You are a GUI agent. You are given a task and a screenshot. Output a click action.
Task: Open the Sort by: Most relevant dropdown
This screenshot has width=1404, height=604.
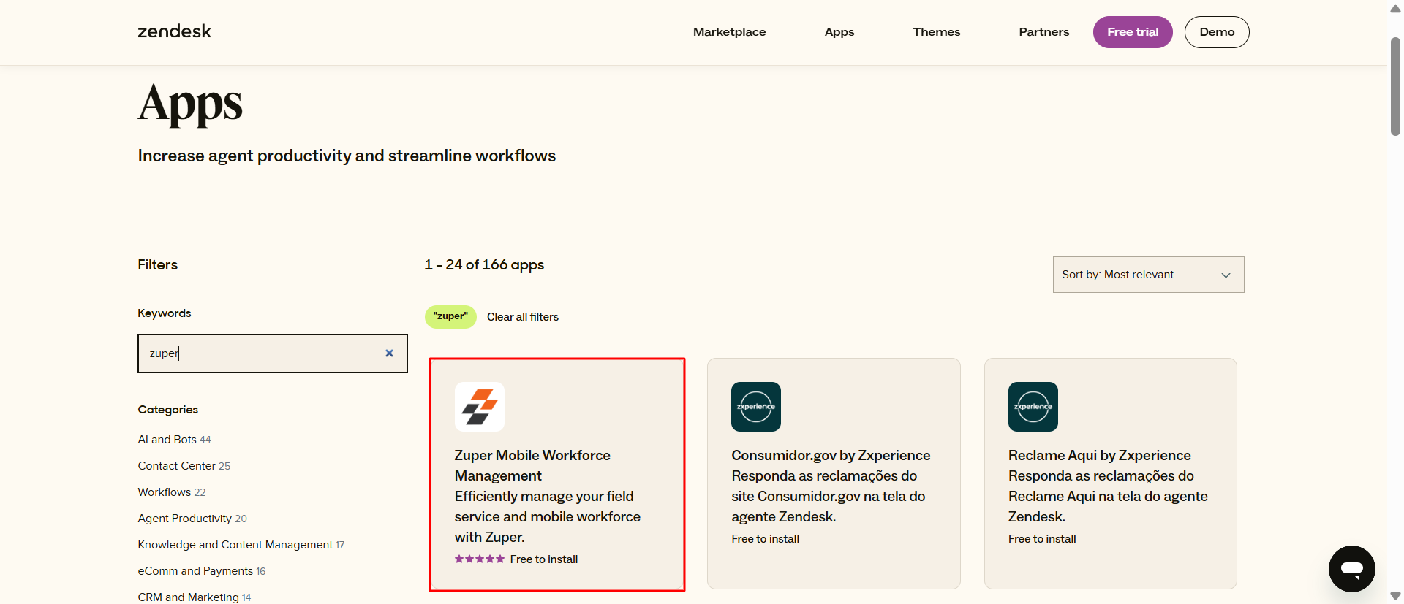click(x=1148, y=275)
